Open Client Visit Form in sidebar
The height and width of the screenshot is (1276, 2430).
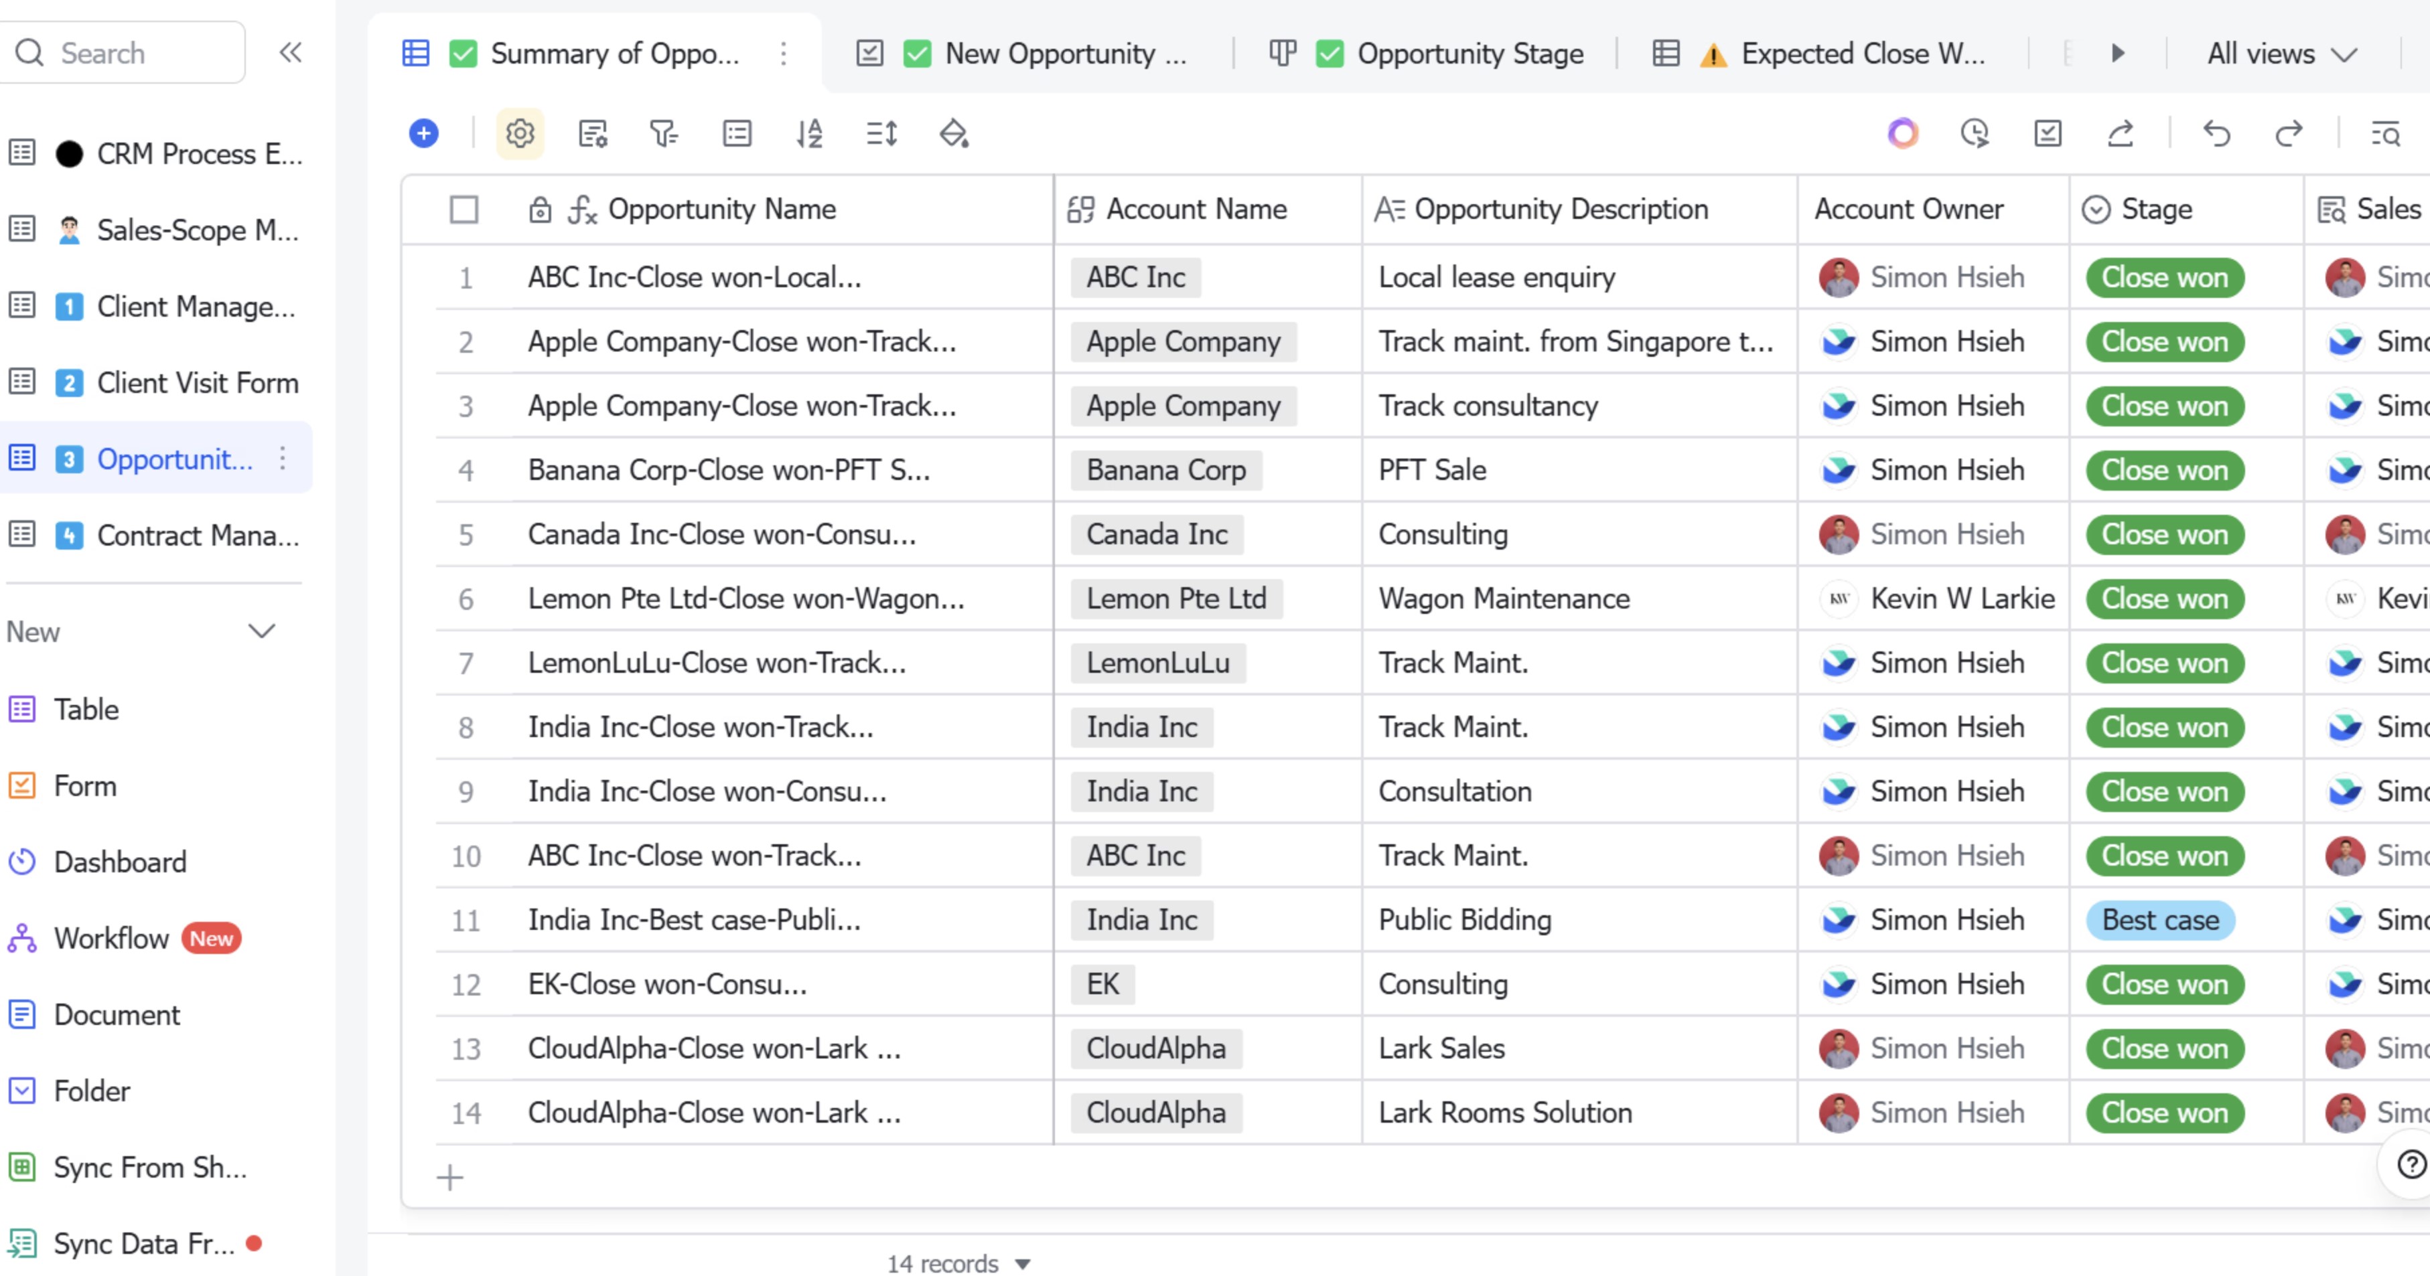[197, 383]
